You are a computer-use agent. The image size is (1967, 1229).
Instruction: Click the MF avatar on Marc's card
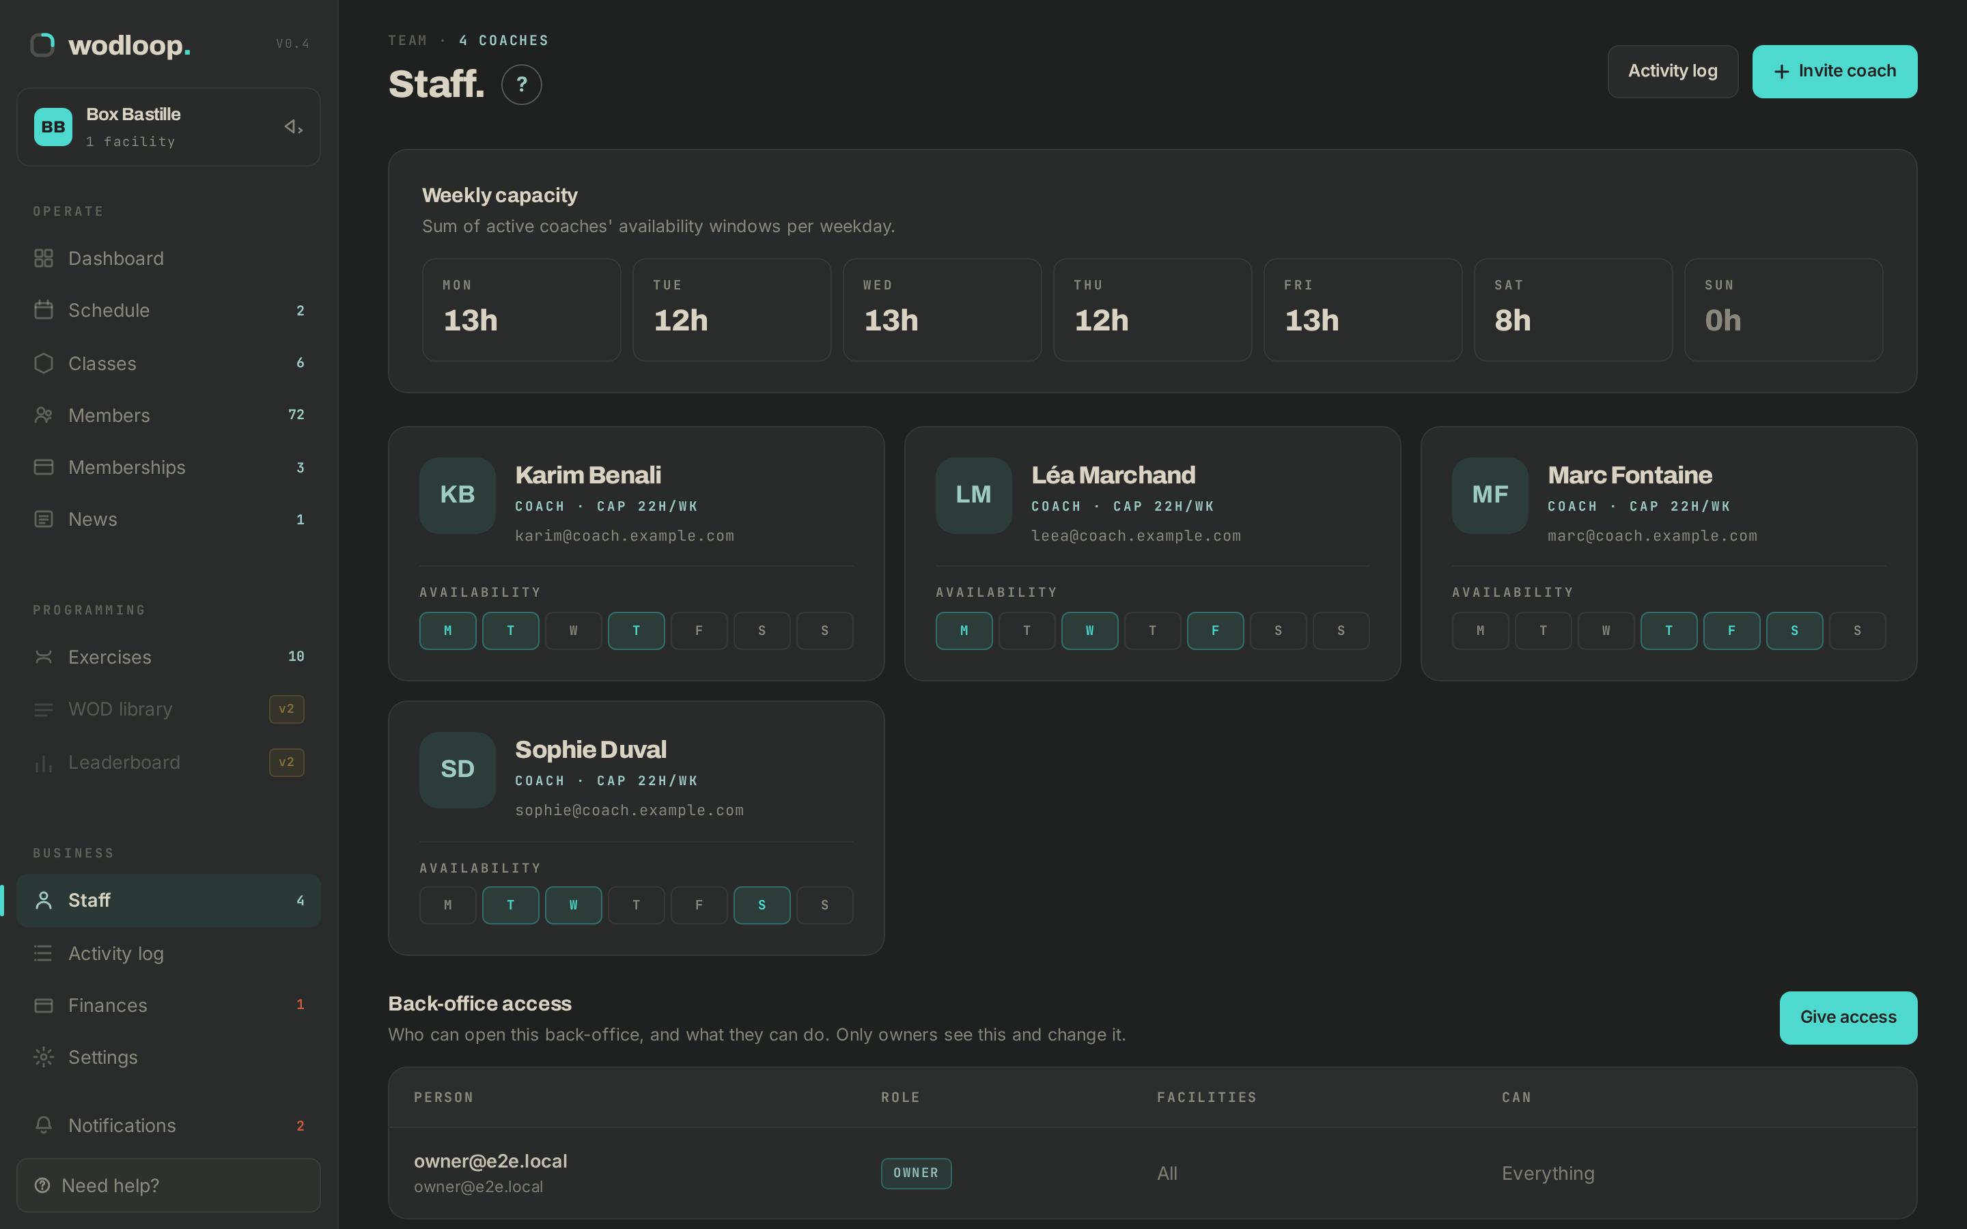[x=1490, y=495]
